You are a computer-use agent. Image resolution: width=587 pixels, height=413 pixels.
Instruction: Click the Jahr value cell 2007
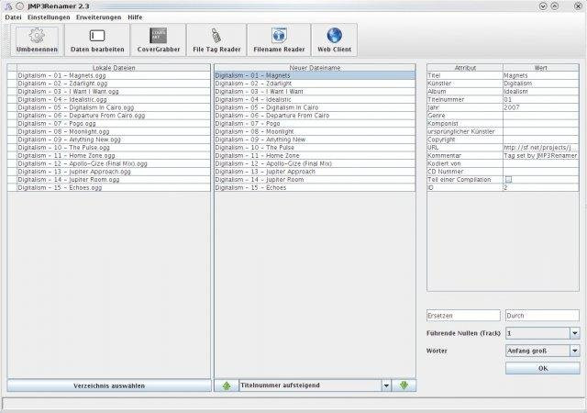tap(540, 107)
